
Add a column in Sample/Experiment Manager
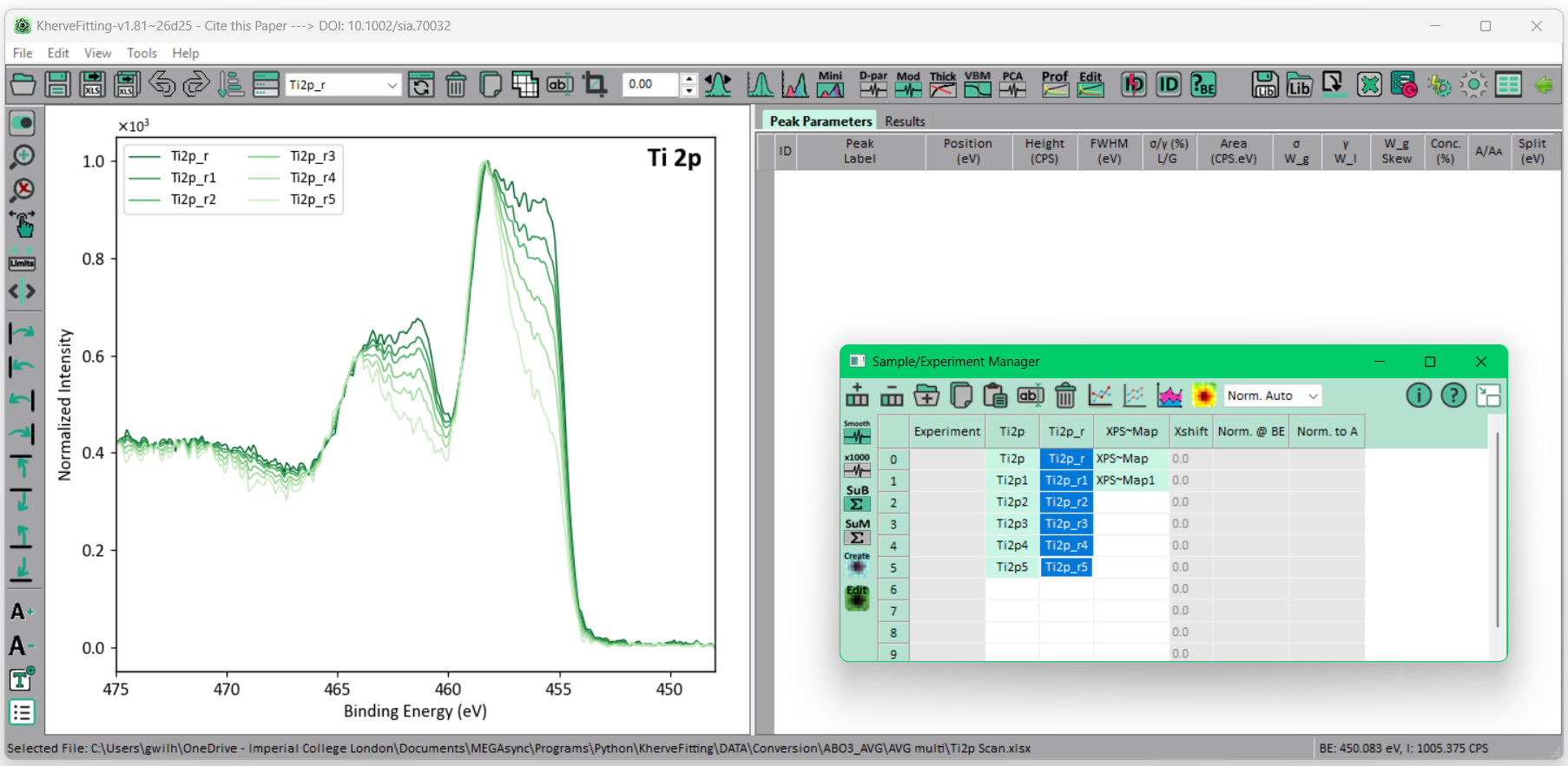[x=857, y=396]
